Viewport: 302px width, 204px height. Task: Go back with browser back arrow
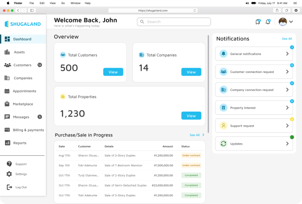18,10
